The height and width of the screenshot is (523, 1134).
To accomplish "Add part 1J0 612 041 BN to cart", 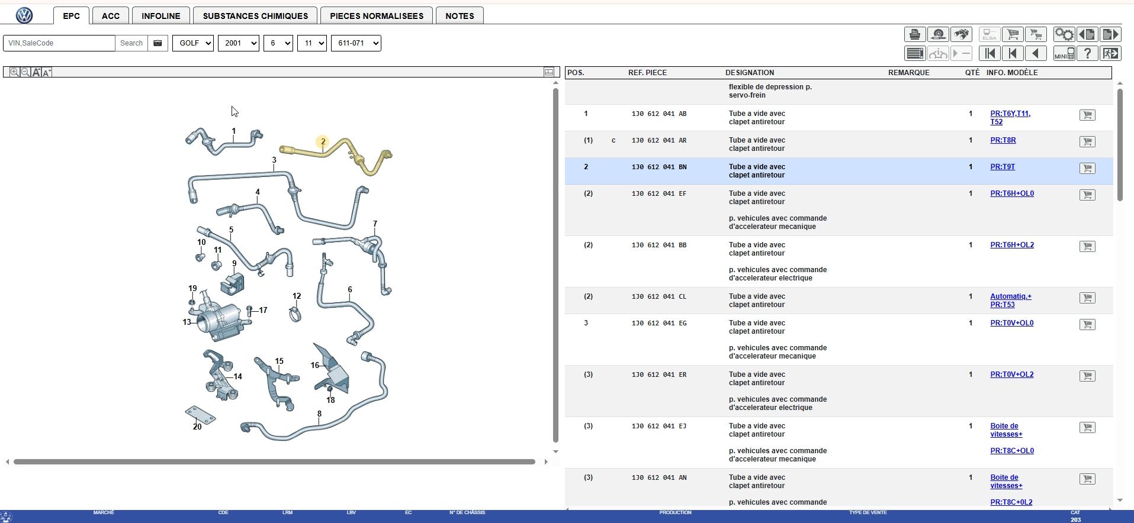I will 1087,169.
